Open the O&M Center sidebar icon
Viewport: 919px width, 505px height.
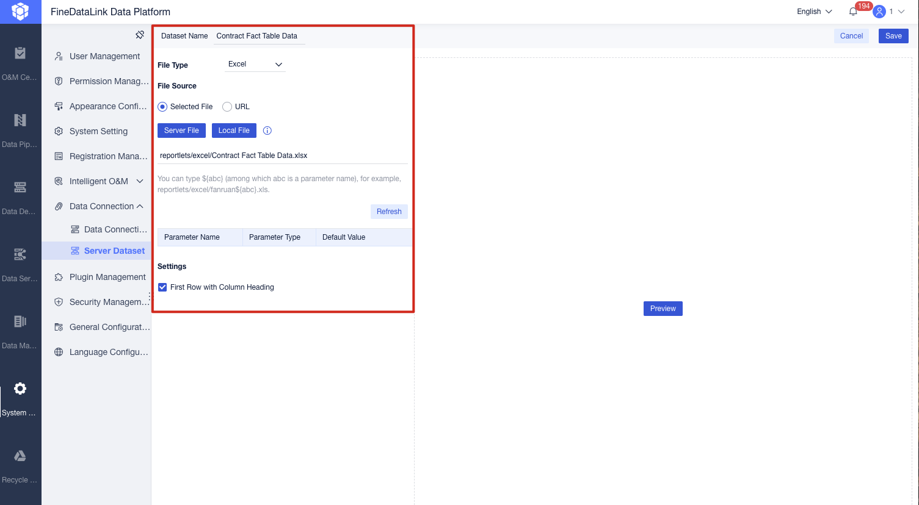pos(20,54)
